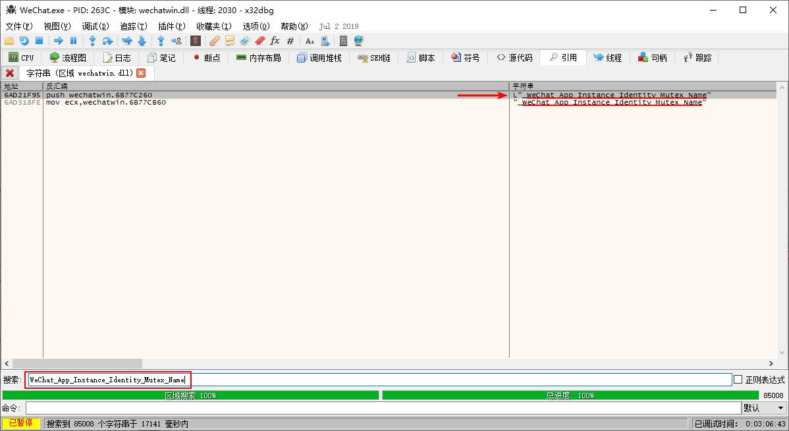789x431 pixels.
Task: Restart the debugged program via toolbar
Action: pos(24,41)
